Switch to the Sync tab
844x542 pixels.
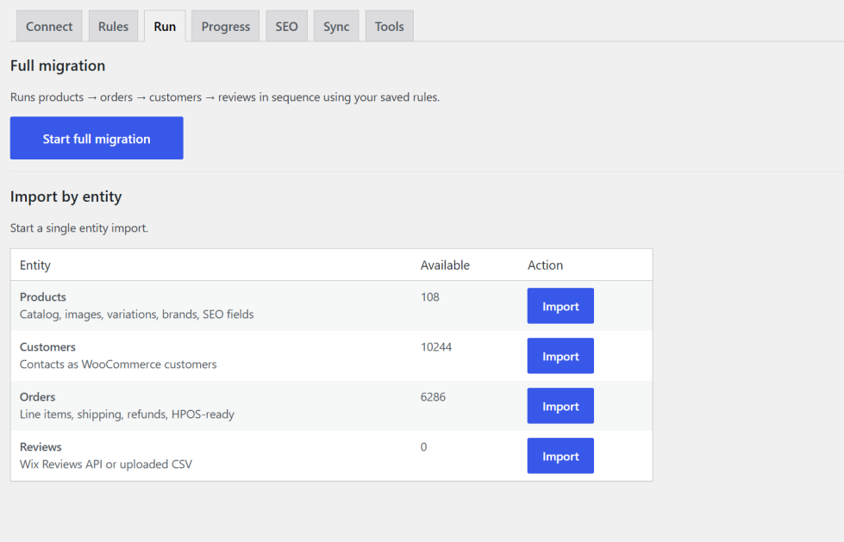tap(336, 26)
